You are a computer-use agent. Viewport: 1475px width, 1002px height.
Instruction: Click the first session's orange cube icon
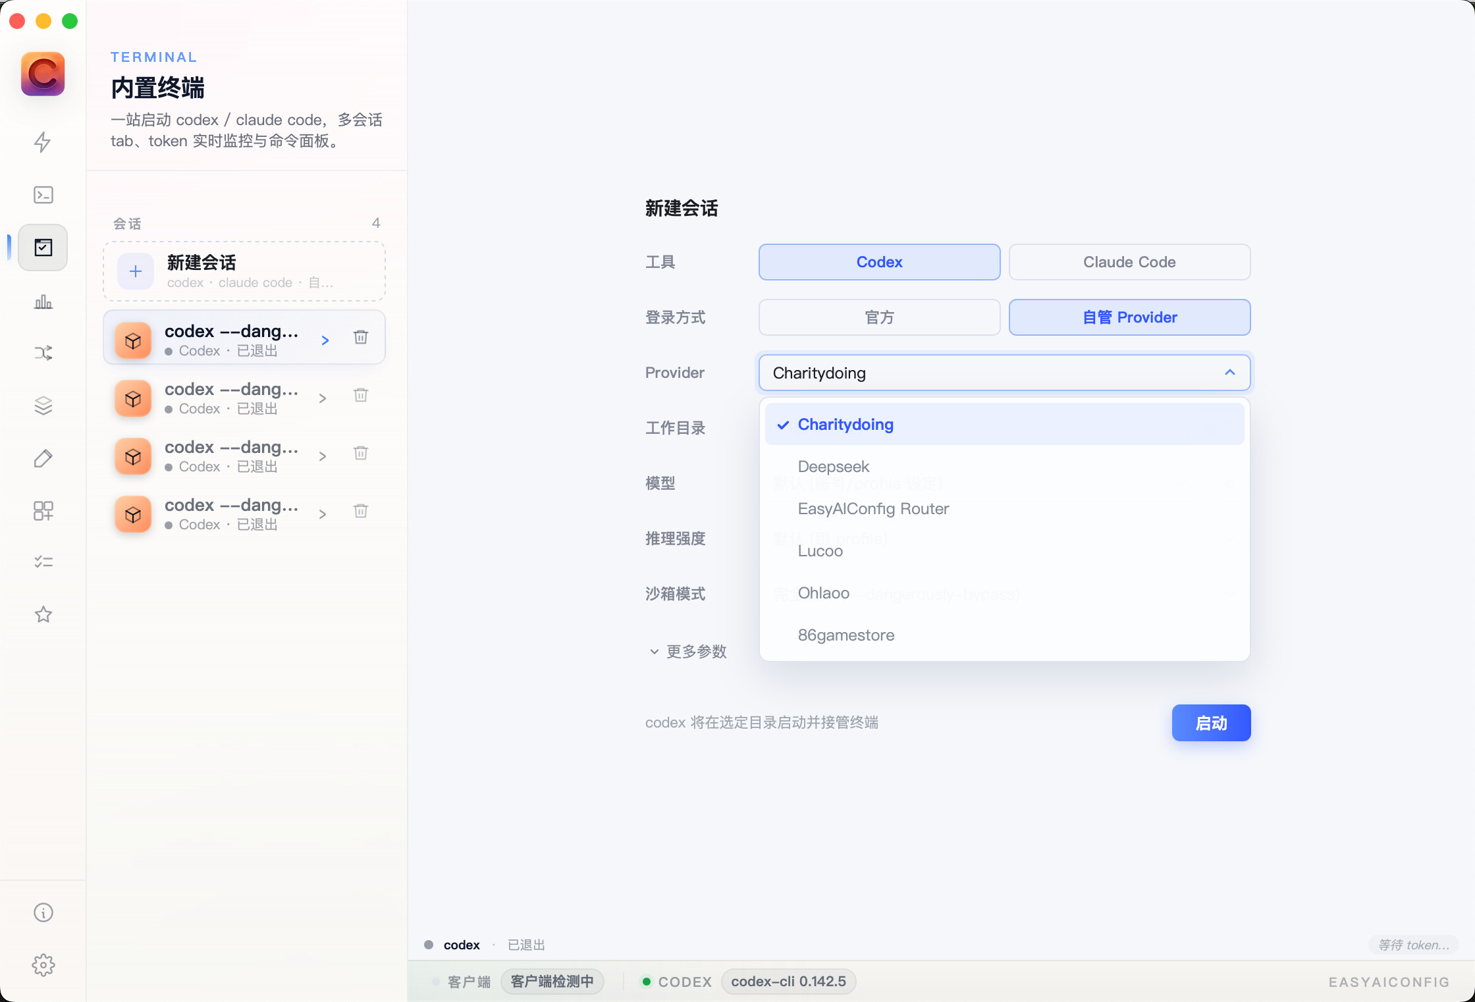coord(133,340)
